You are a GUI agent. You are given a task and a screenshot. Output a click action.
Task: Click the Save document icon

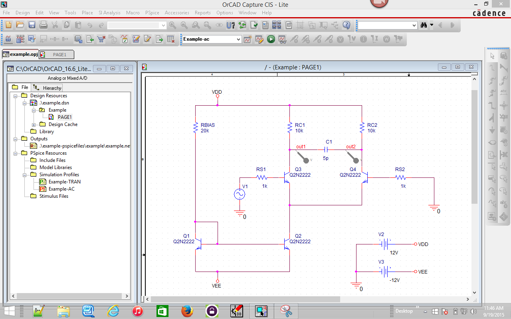(x=32, y=25)
